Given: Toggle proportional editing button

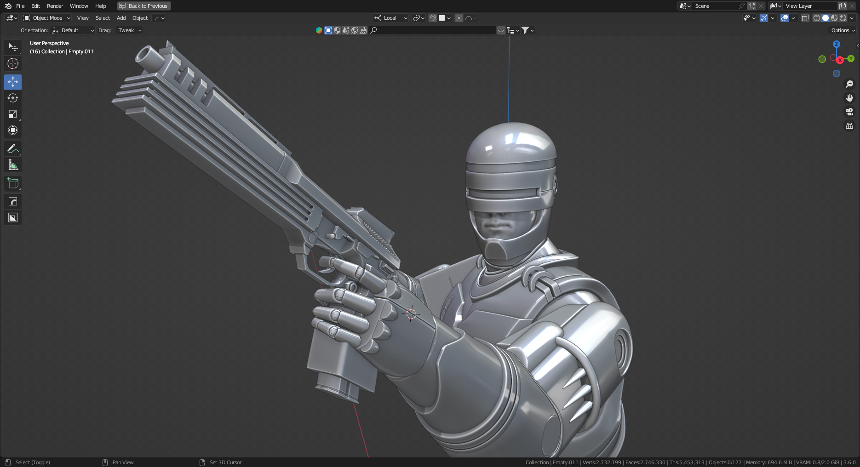Looking at the screenshot, I should pos(459,18).
